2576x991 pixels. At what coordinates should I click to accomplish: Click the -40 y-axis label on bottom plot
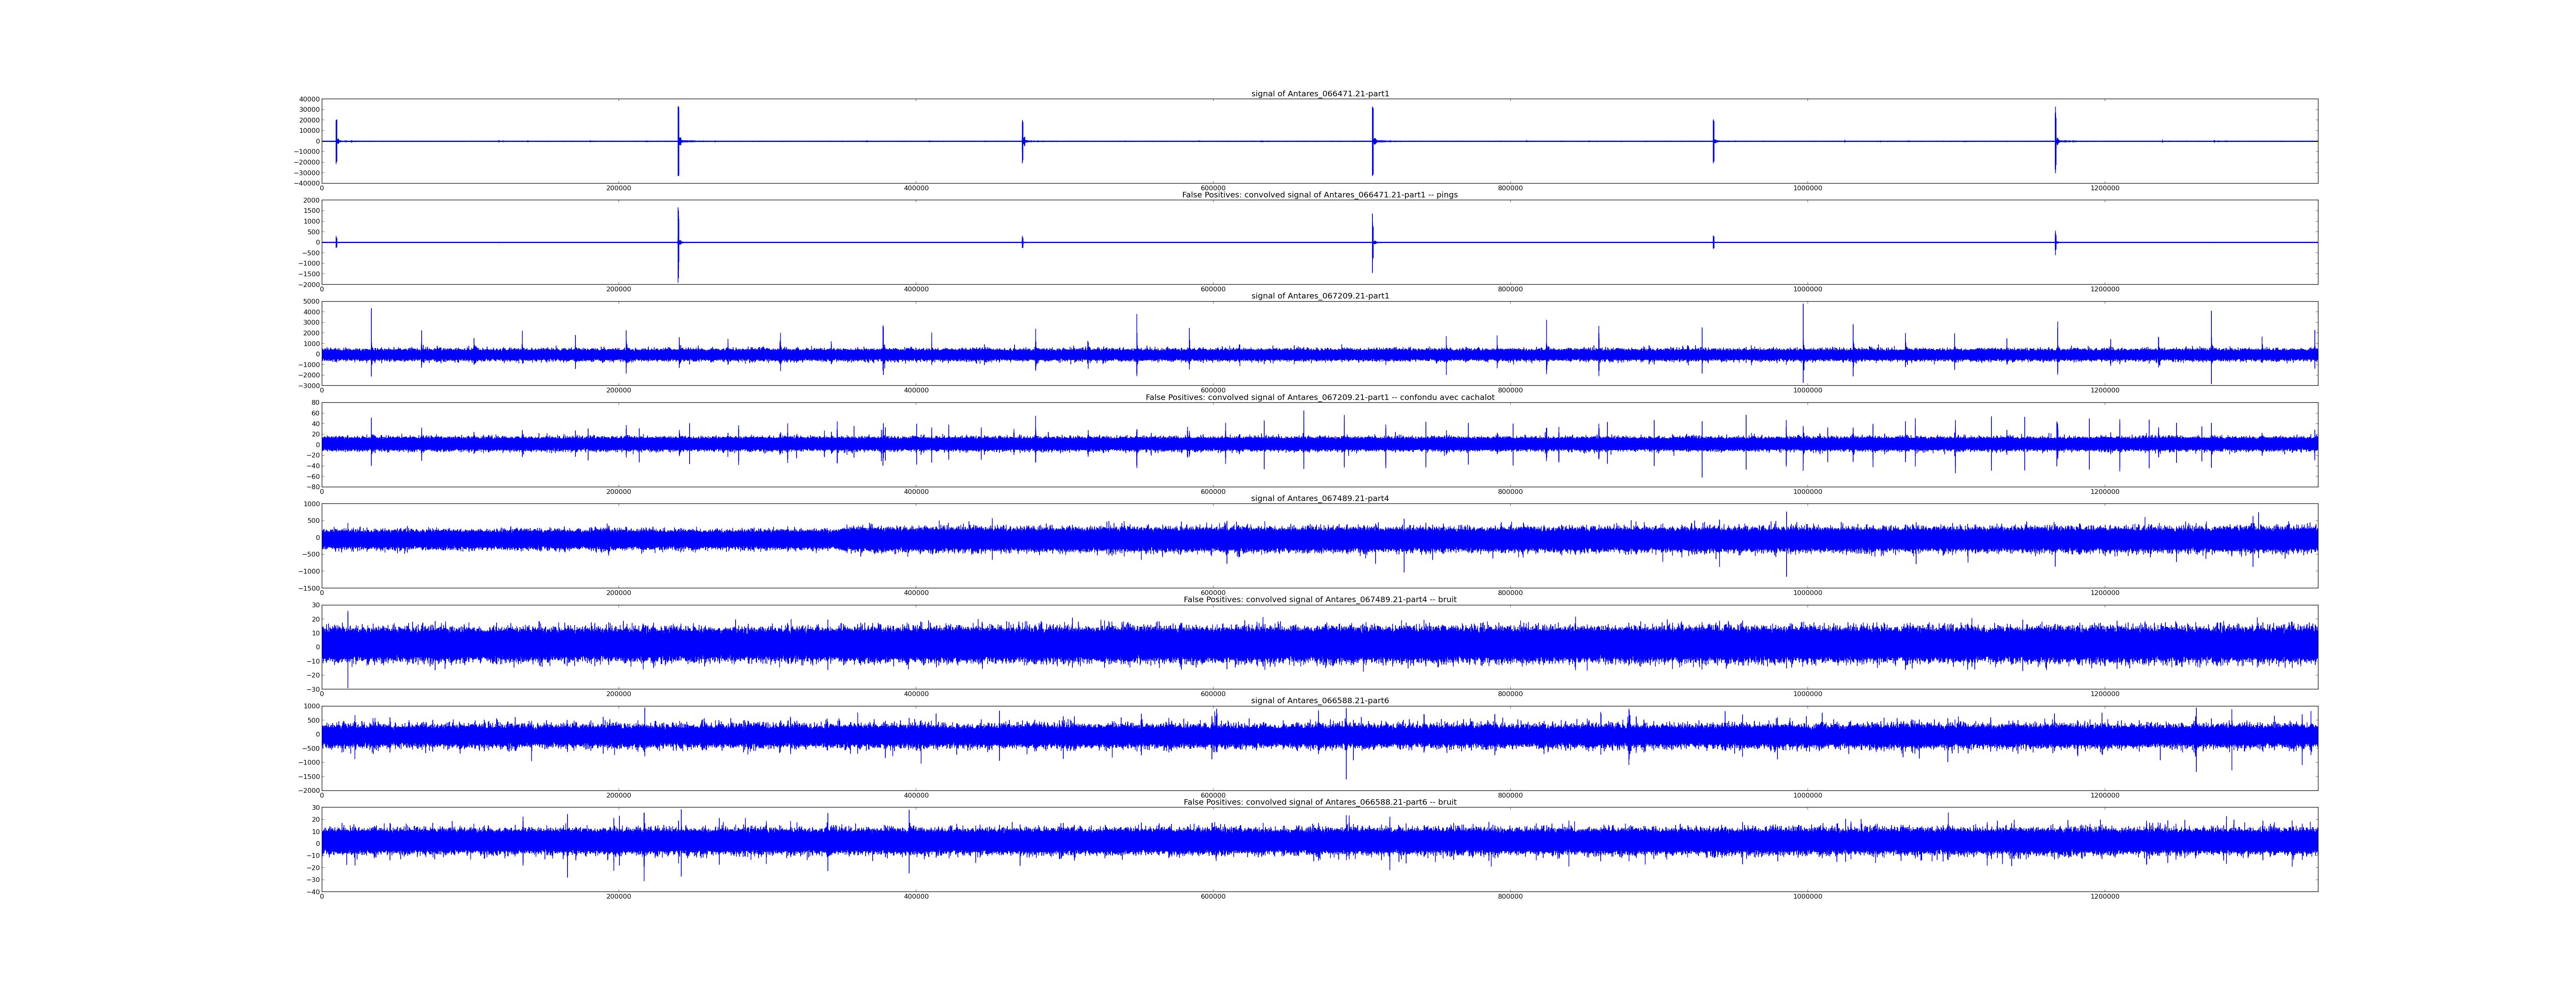coord(313,892)
